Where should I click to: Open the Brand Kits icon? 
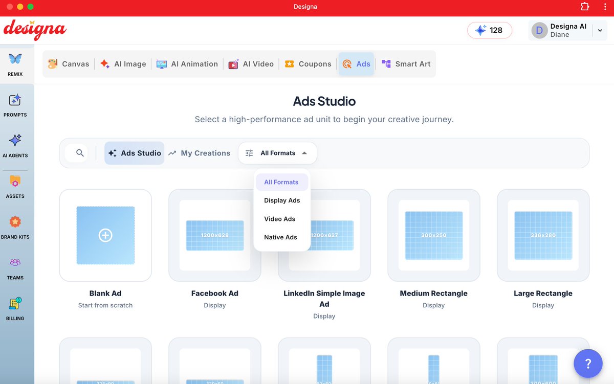coord(15,222)
